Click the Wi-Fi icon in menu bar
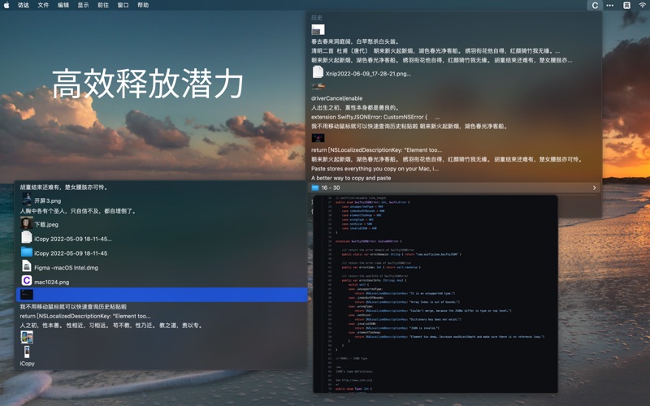Screen dimensions: 650x406 pyautogui.click(x=643, y=6)
